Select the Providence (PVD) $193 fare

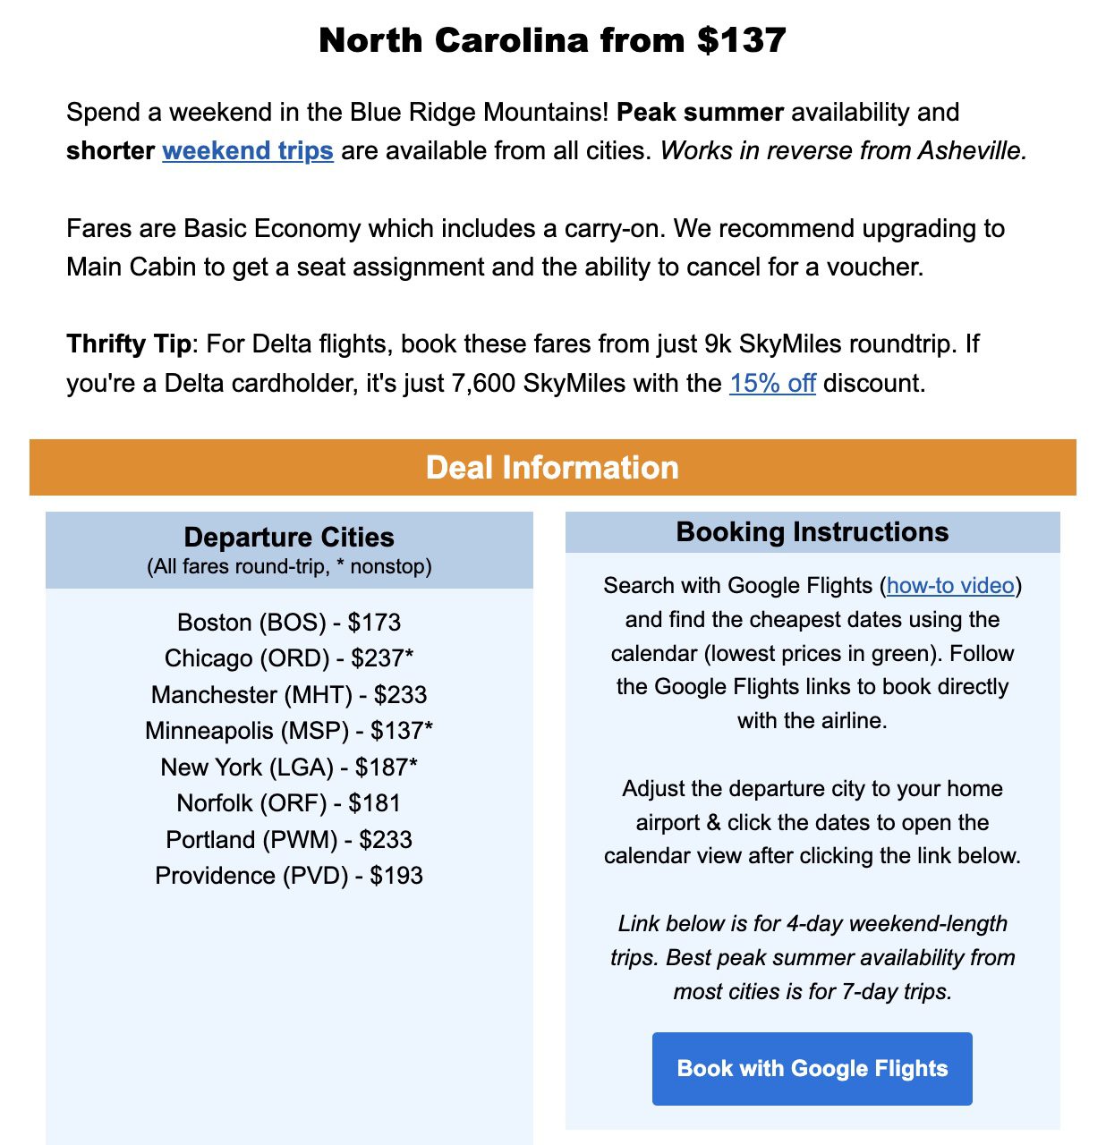(x=289, y=876)
